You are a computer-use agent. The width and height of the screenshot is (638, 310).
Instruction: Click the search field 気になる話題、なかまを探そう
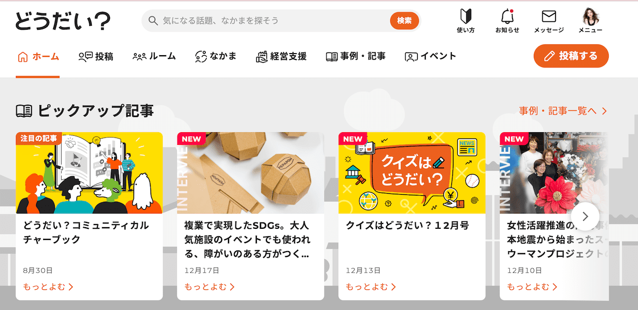click(274, 21)
